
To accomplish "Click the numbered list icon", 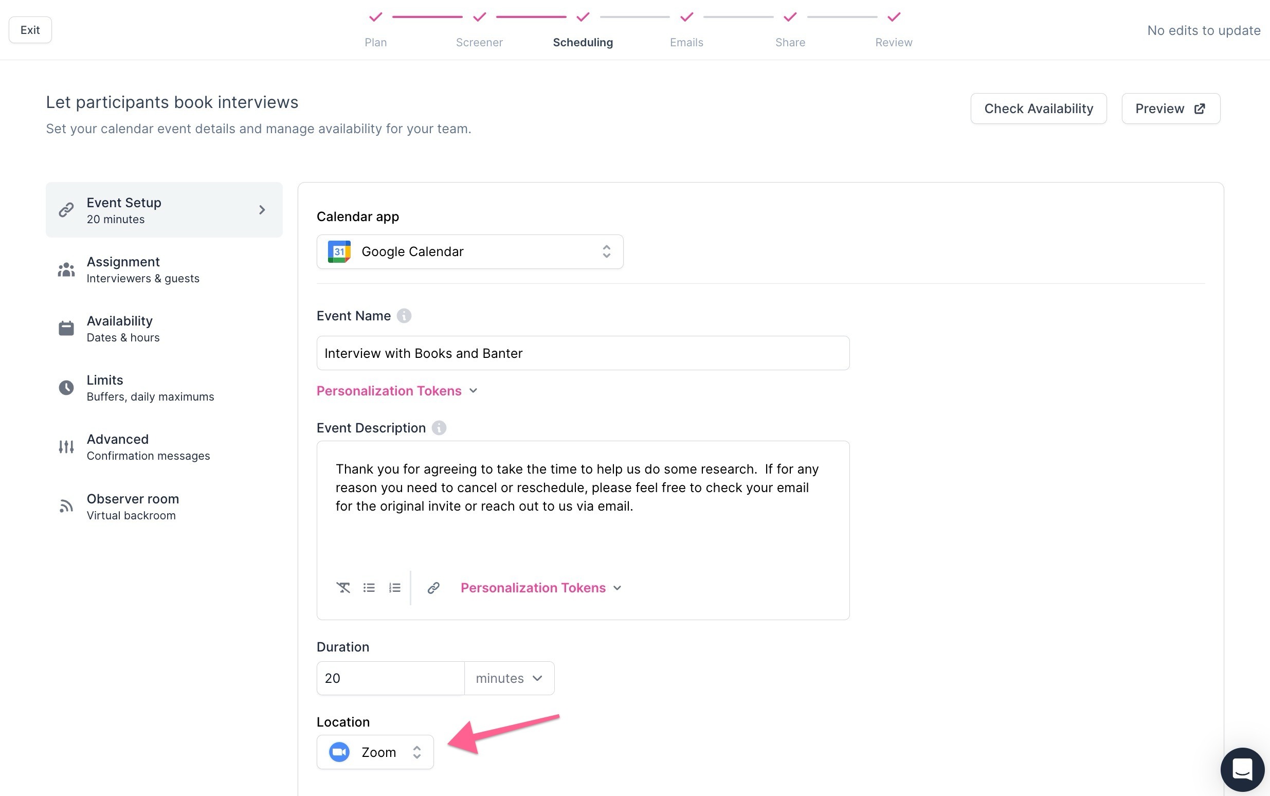I will point(395,588).
